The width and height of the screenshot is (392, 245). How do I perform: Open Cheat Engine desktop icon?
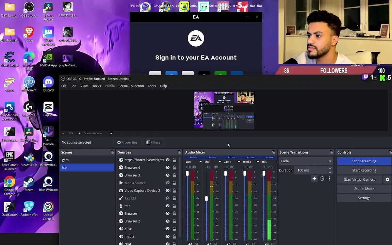point(10,60)
